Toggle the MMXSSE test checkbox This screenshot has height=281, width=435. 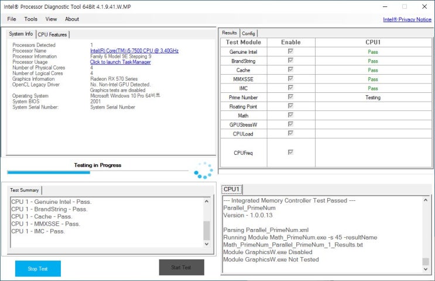click(x=290, y=79)
